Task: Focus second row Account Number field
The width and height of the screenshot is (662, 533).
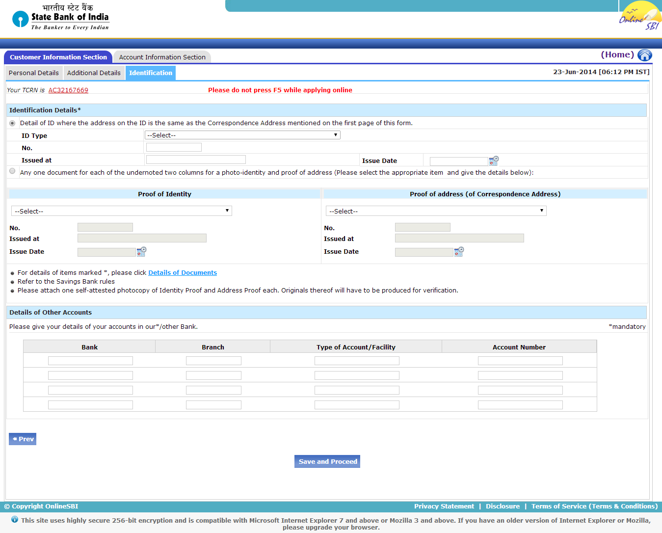Action: (x=520, y=375)
